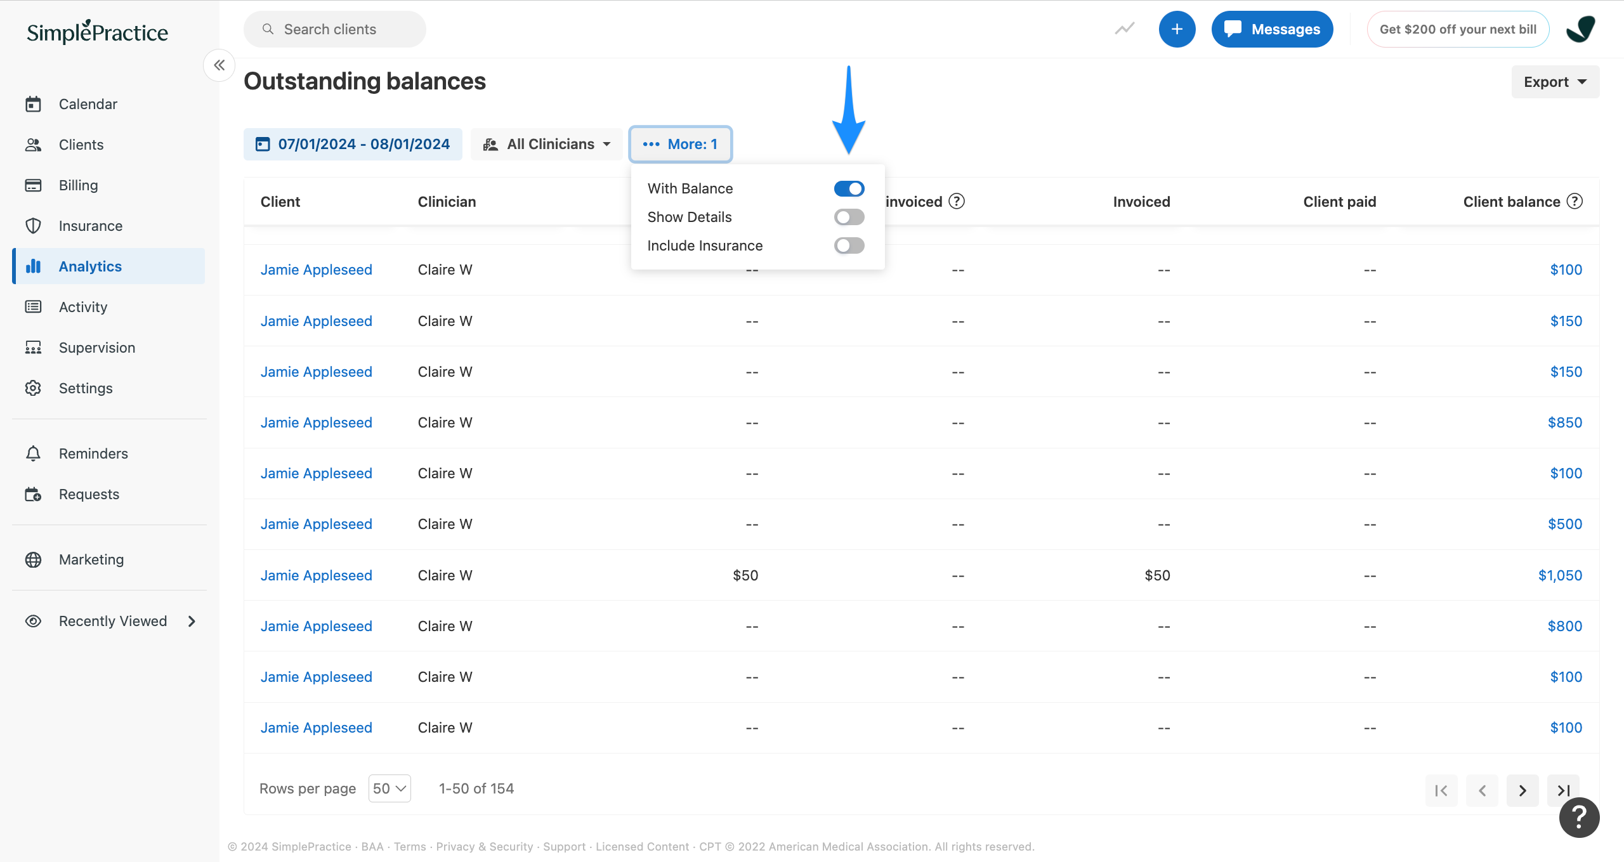The width and height of the screenshot is (1624, 862).
Task: Click the Uninvoiced info help icon
Action: (957, 202)
